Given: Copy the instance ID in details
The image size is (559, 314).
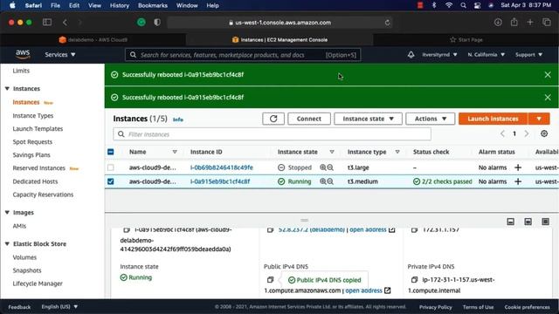Looking at the screenshot, I should [x=126, y=230].
